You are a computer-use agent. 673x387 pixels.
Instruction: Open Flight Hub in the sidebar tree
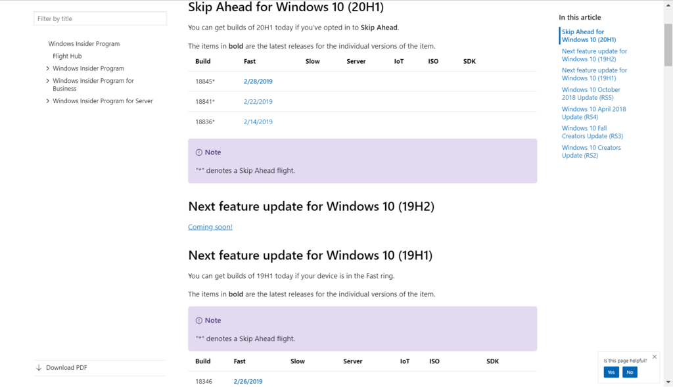pyautogui.click(x=67, y=56)
